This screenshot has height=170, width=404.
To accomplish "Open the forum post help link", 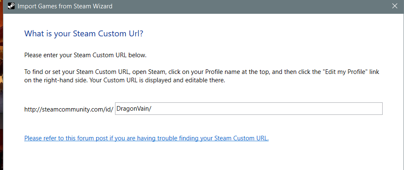I will [146, 138].
